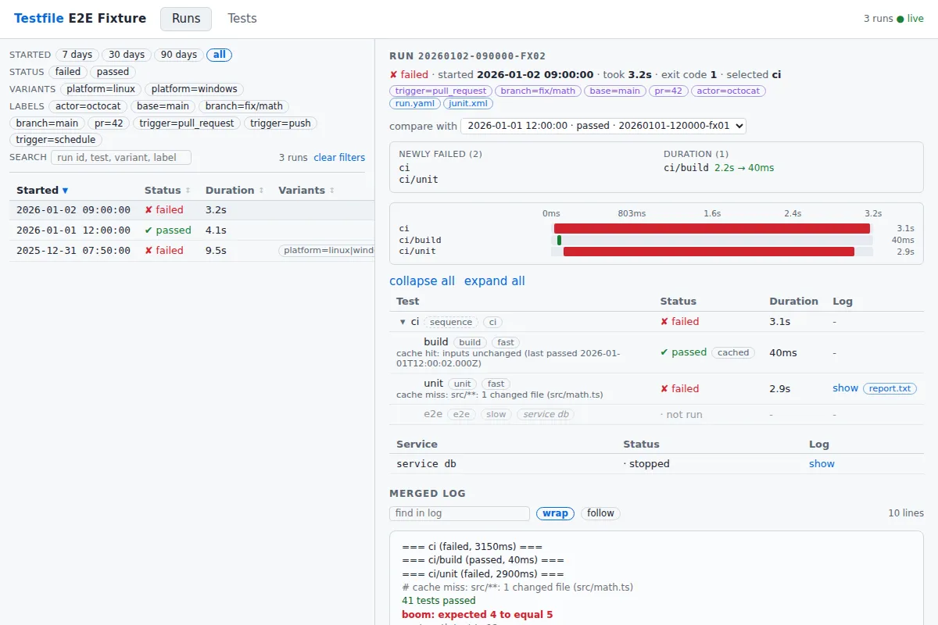Toggle the 7 days filter

77,55
